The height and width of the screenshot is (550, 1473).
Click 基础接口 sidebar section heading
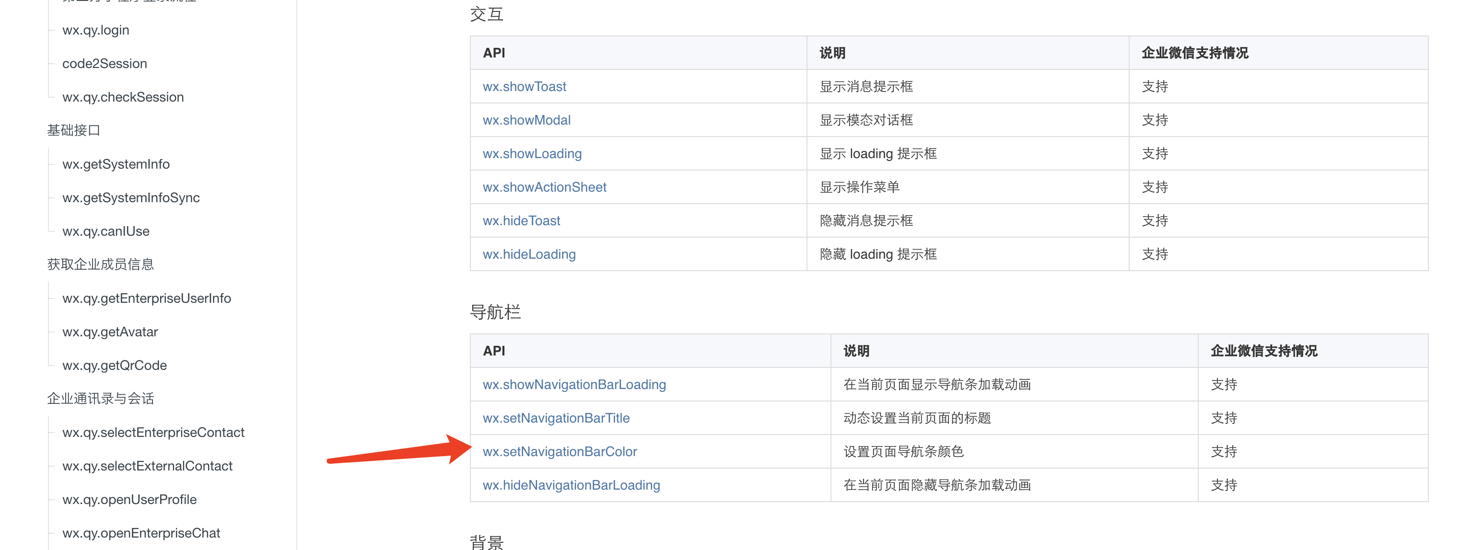pos(73,130)
